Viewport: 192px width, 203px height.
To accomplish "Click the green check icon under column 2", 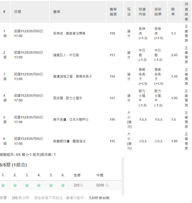I will [15, 185].
